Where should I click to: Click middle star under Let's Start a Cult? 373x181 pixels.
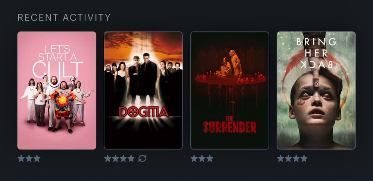tap(29, 158)
